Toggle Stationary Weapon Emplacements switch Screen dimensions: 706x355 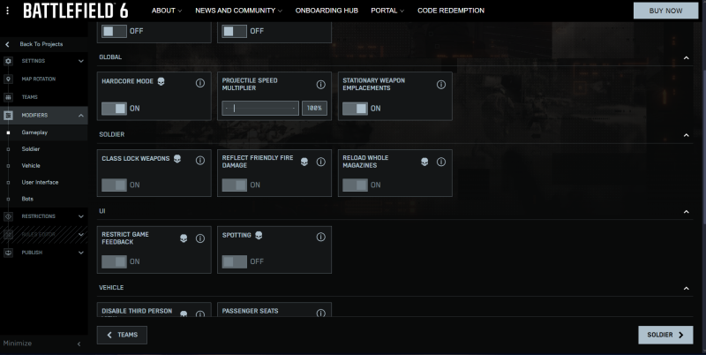click(355, 109)
